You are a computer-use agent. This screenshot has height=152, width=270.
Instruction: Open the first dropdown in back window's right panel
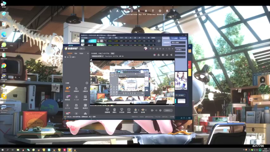180,50
